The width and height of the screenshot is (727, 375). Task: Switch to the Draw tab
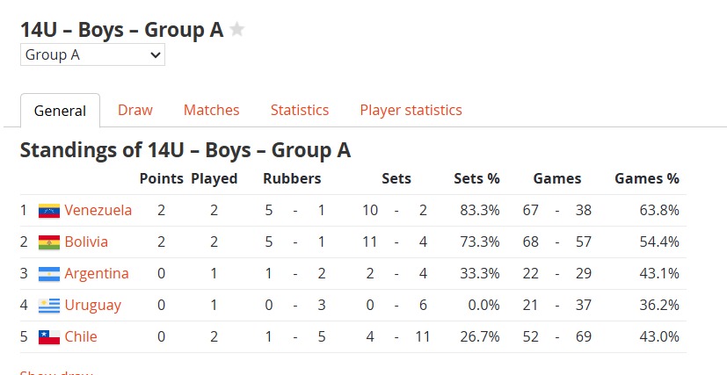tap(134, 110)
